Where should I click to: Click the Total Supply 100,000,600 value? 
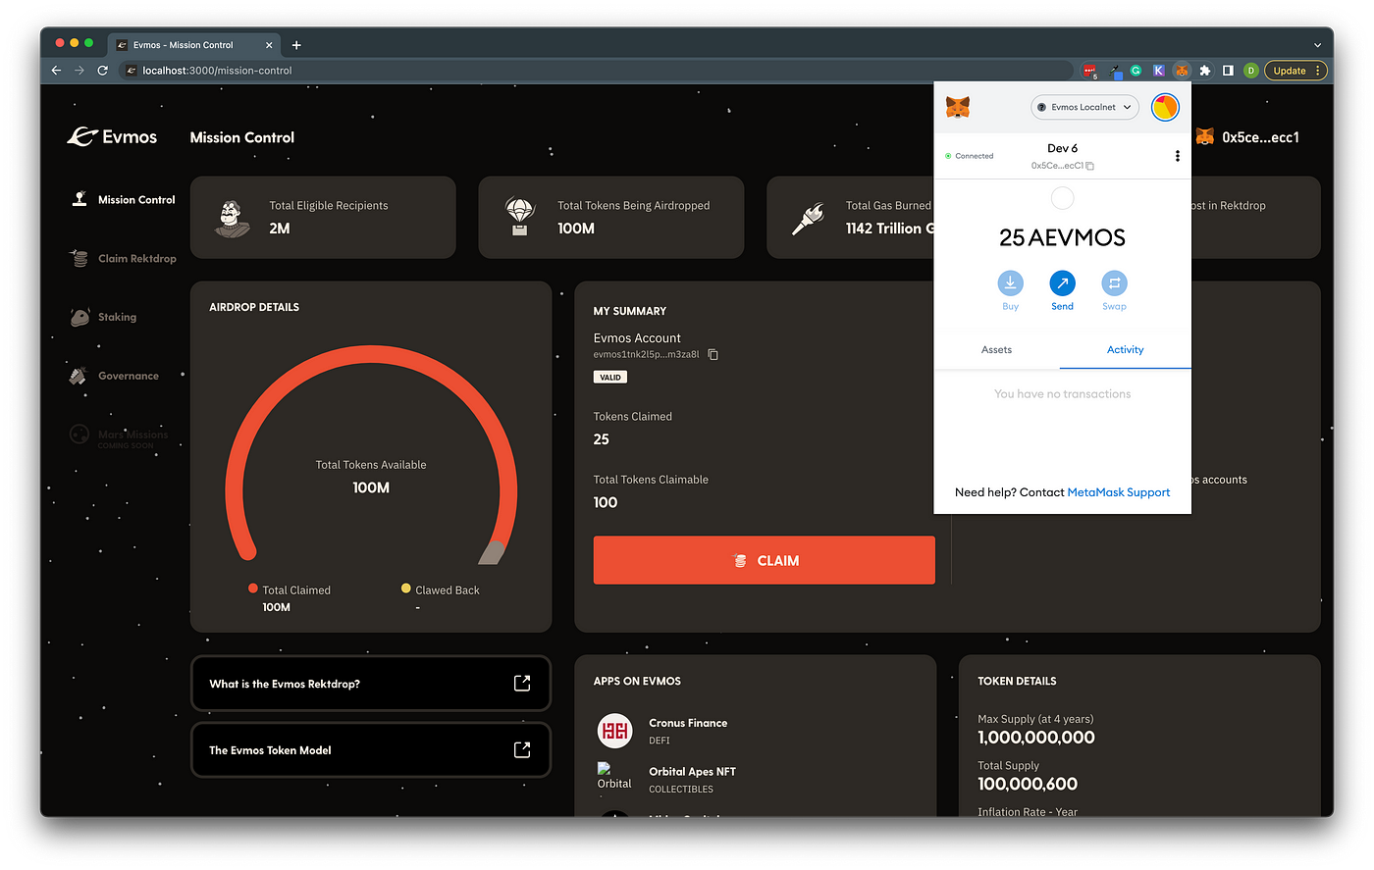click(x=1028, y=784)
